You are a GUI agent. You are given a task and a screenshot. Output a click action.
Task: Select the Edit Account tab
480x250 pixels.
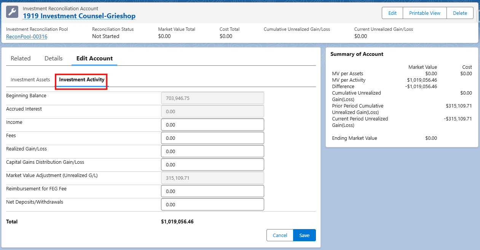pos(94,59)
